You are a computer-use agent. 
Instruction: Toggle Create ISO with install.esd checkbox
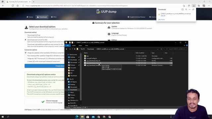click(26, 61)
